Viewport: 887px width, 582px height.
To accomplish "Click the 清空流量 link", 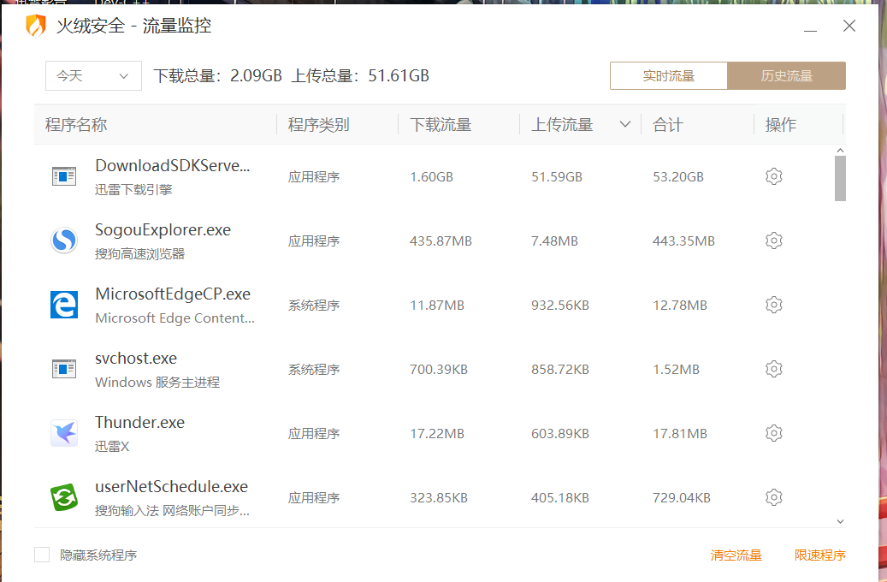I will click(x=736, y=555).
